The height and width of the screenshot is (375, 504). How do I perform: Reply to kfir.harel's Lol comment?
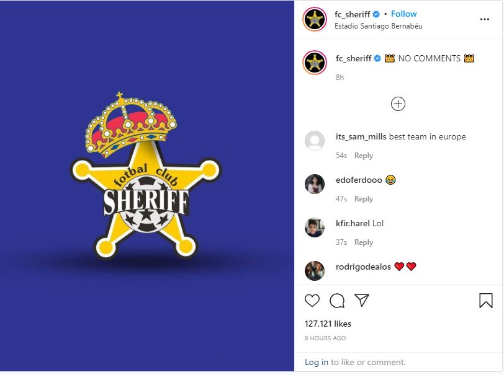pyautogui.click(x=364, y=242)
